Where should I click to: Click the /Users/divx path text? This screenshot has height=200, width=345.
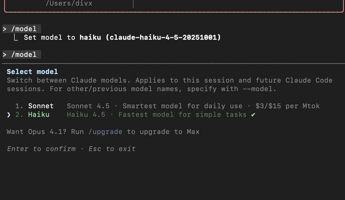(x=69, y=4)
